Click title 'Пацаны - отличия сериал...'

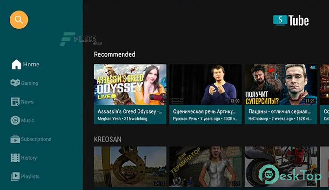279,111
